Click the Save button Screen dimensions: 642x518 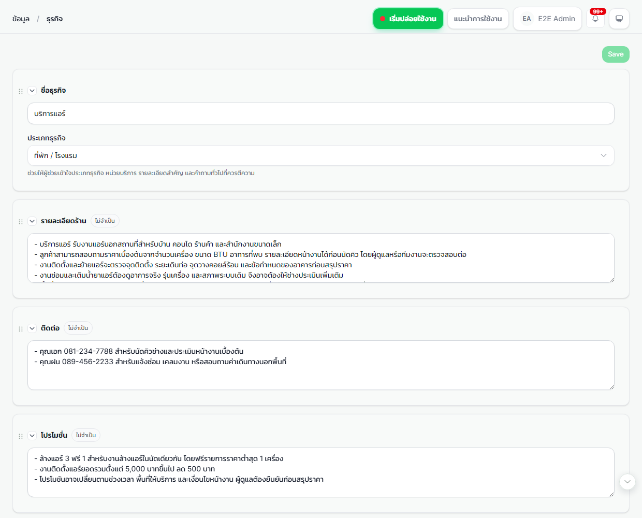(x=616, y=54)
